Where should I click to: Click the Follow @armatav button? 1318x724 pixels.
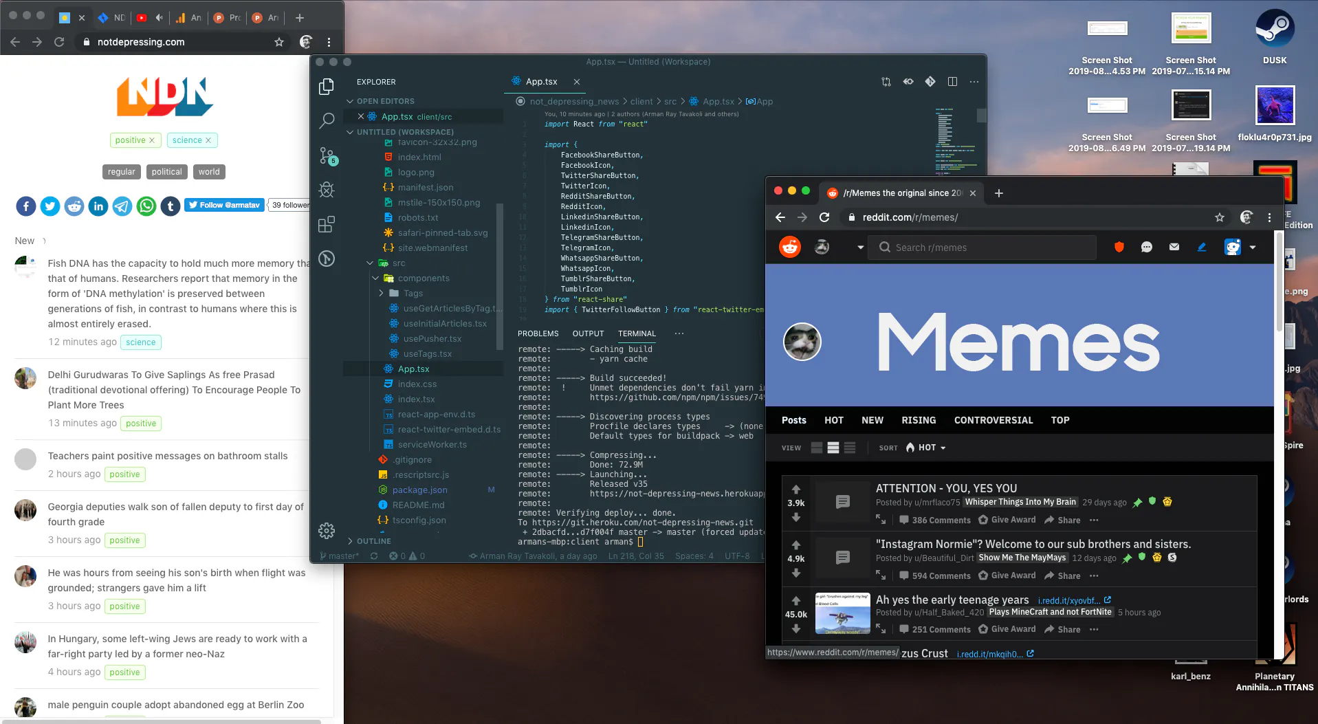(x=225, y=205)
